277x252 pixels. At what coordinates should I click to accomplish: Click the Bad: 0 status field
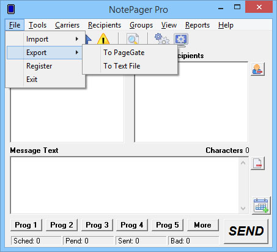193,241
